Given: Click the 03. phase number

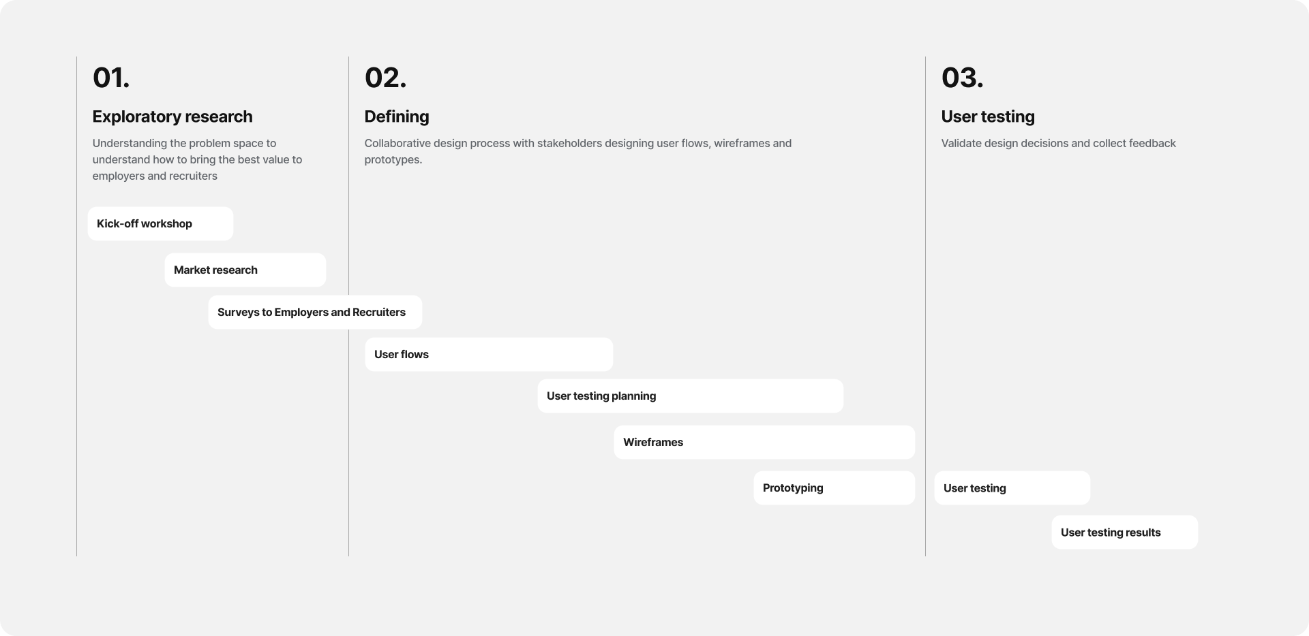Looking at the screenshot, I should click(962, 78).
